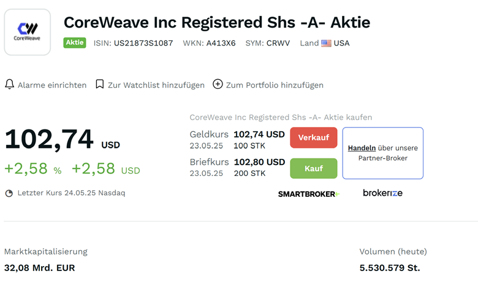
Task: Click the bell alarm icon
Action: click(9, 85)
